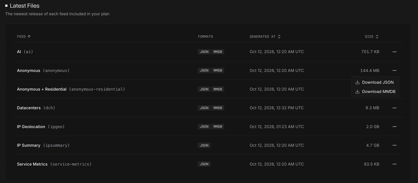Select the Anonymous (anonymous) feed name
The image size is (418, 183).
(x=43, y=71)
